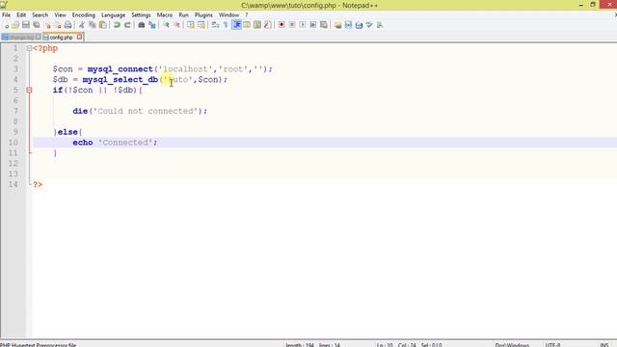The image size is (617, 347).
Task: Click the Ln : 10 position in status bar
Action: click(385, 345)
